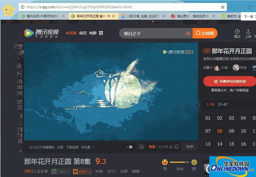Close the 腾讯视频-中国领先 tab

click(x=63, y=16)
